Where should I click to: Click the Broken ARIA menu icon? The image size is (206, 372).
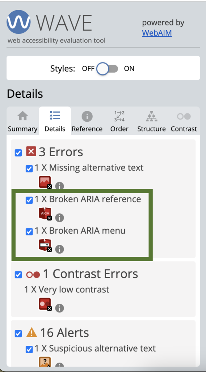45,245
